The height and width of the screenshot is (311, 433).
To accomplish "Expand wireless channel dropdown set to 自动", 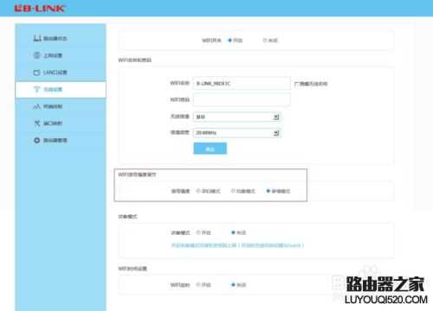I will pyautogui.click(x=236, y=117).
